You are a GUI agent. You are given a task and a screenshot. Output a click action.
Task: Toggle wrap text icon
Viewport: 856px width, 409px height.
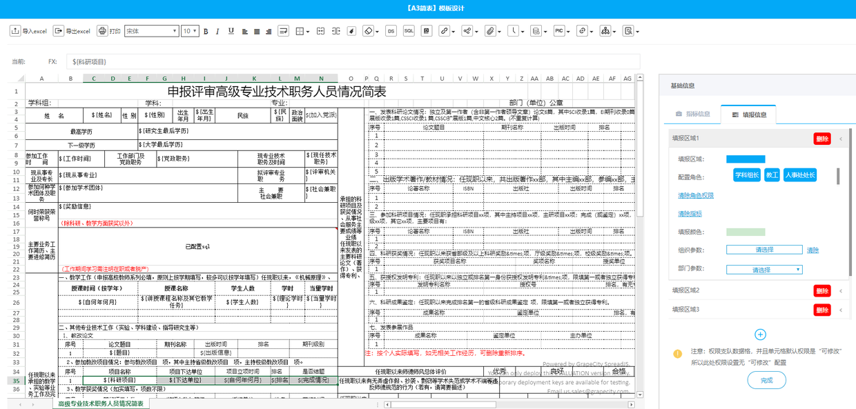tap(283, 31)
